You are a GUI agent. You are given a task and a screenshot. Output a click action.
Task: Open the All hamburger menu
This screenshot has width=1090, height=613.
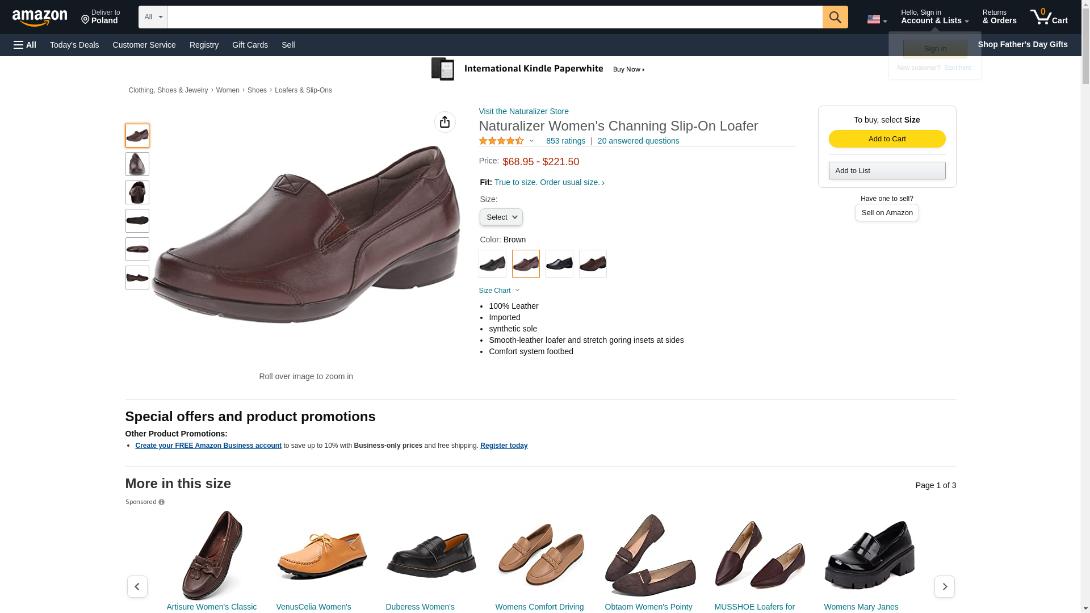25,45
